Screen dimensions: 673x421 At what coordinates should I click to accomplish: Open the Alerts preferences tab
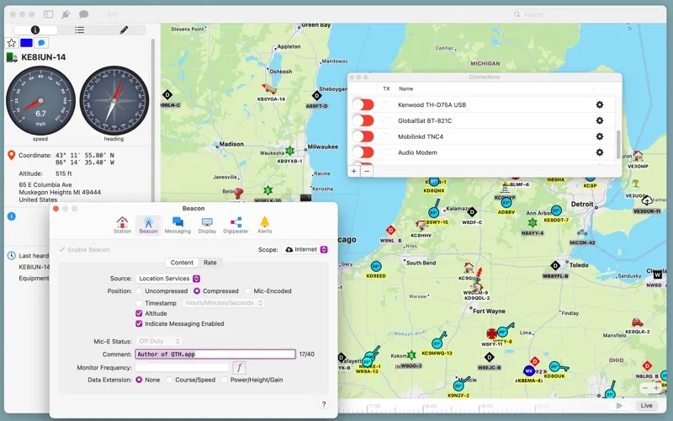[x=265, y=225]
